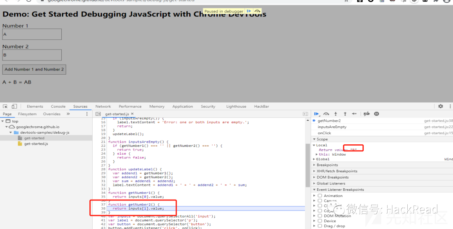Viewport: 453px width, 229px height.
Task: Switch navigator to Filesystem tab
Action: click(27, 114)
